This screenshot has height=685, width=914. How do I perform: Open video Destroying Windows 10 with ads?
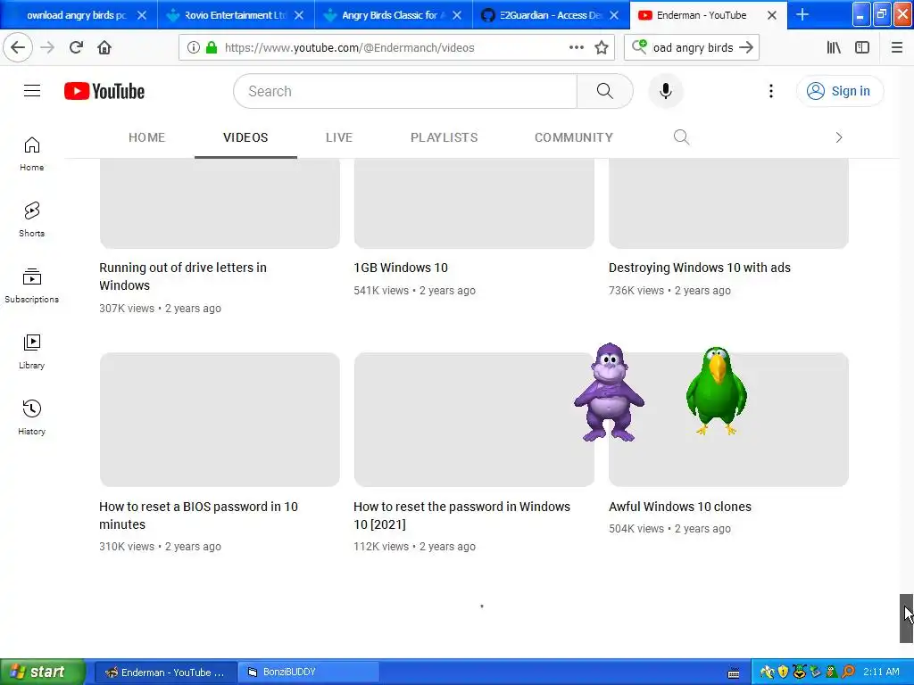click(700, 268)
